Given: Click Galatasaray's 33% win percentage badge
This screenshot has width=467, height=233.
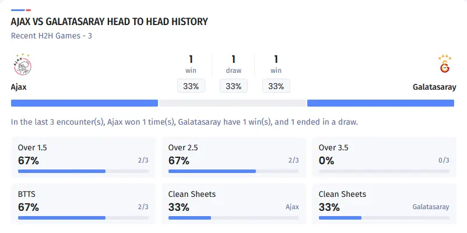Looking at the screenshot, I should [276, 86].
